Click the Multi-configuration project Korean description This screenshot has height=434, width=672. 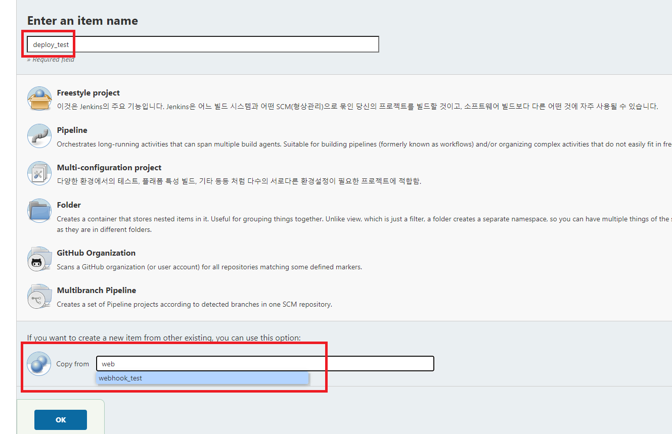click(239, 181)
